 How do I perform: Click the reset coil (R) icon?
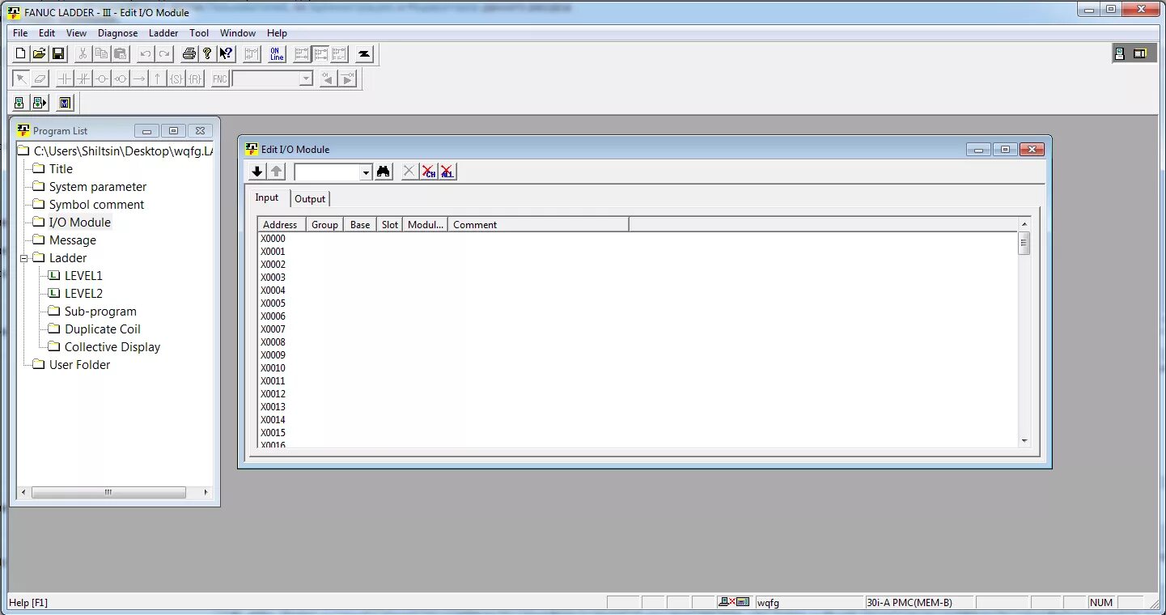click(x=195, y=78)
